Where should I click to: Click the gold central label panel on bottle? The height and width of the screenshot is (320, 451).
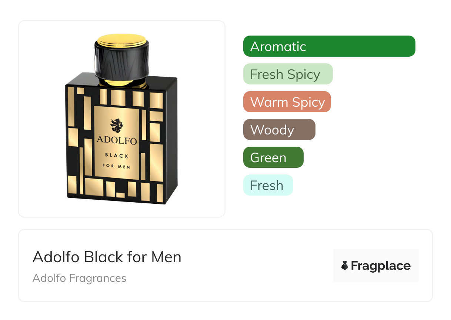point(117,143)
